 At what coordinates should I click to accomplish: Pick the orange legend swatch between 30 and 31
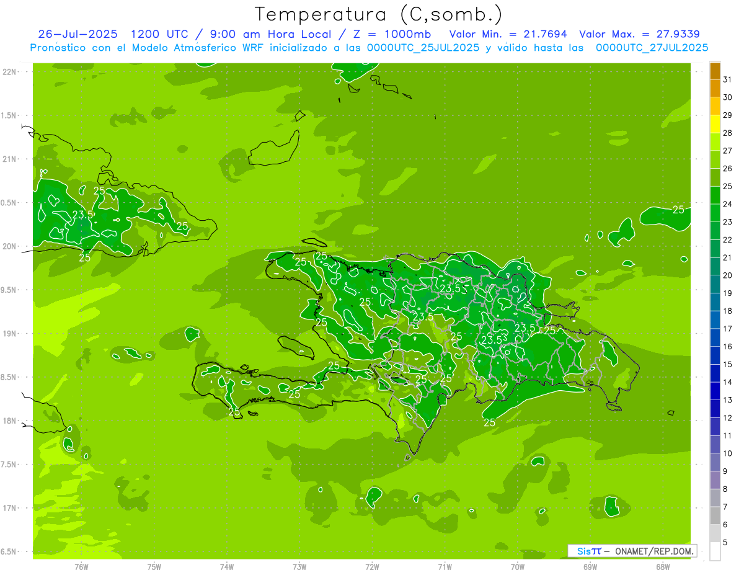(715, 89)
